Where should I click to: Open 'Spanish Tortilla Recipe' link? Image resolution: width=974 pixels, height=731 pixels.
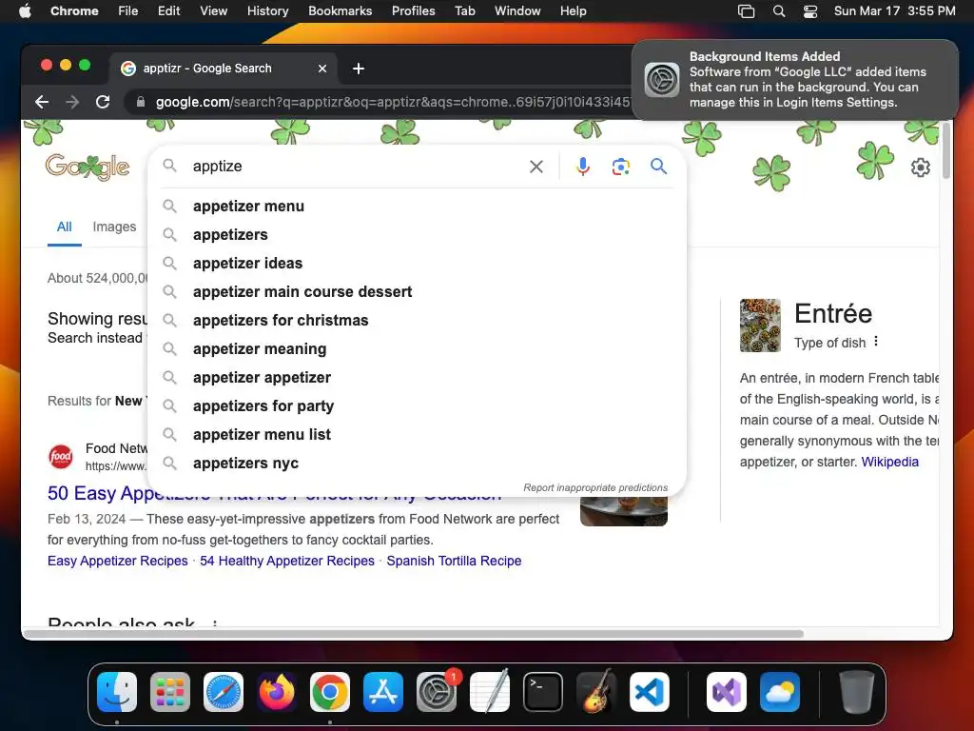tap(454, 561)
